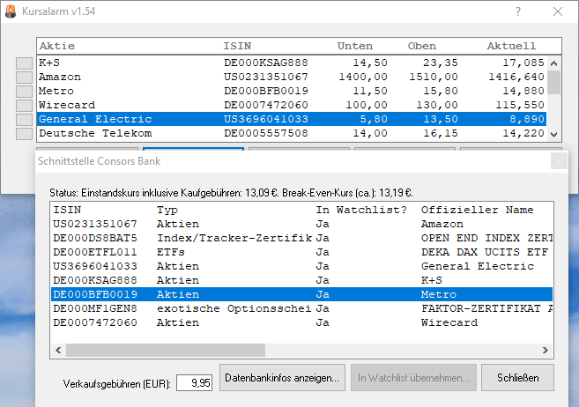Close the Kursalarm main window
Image resolution: width=579 pixels, height=407 pixels.
click(558, 11)
